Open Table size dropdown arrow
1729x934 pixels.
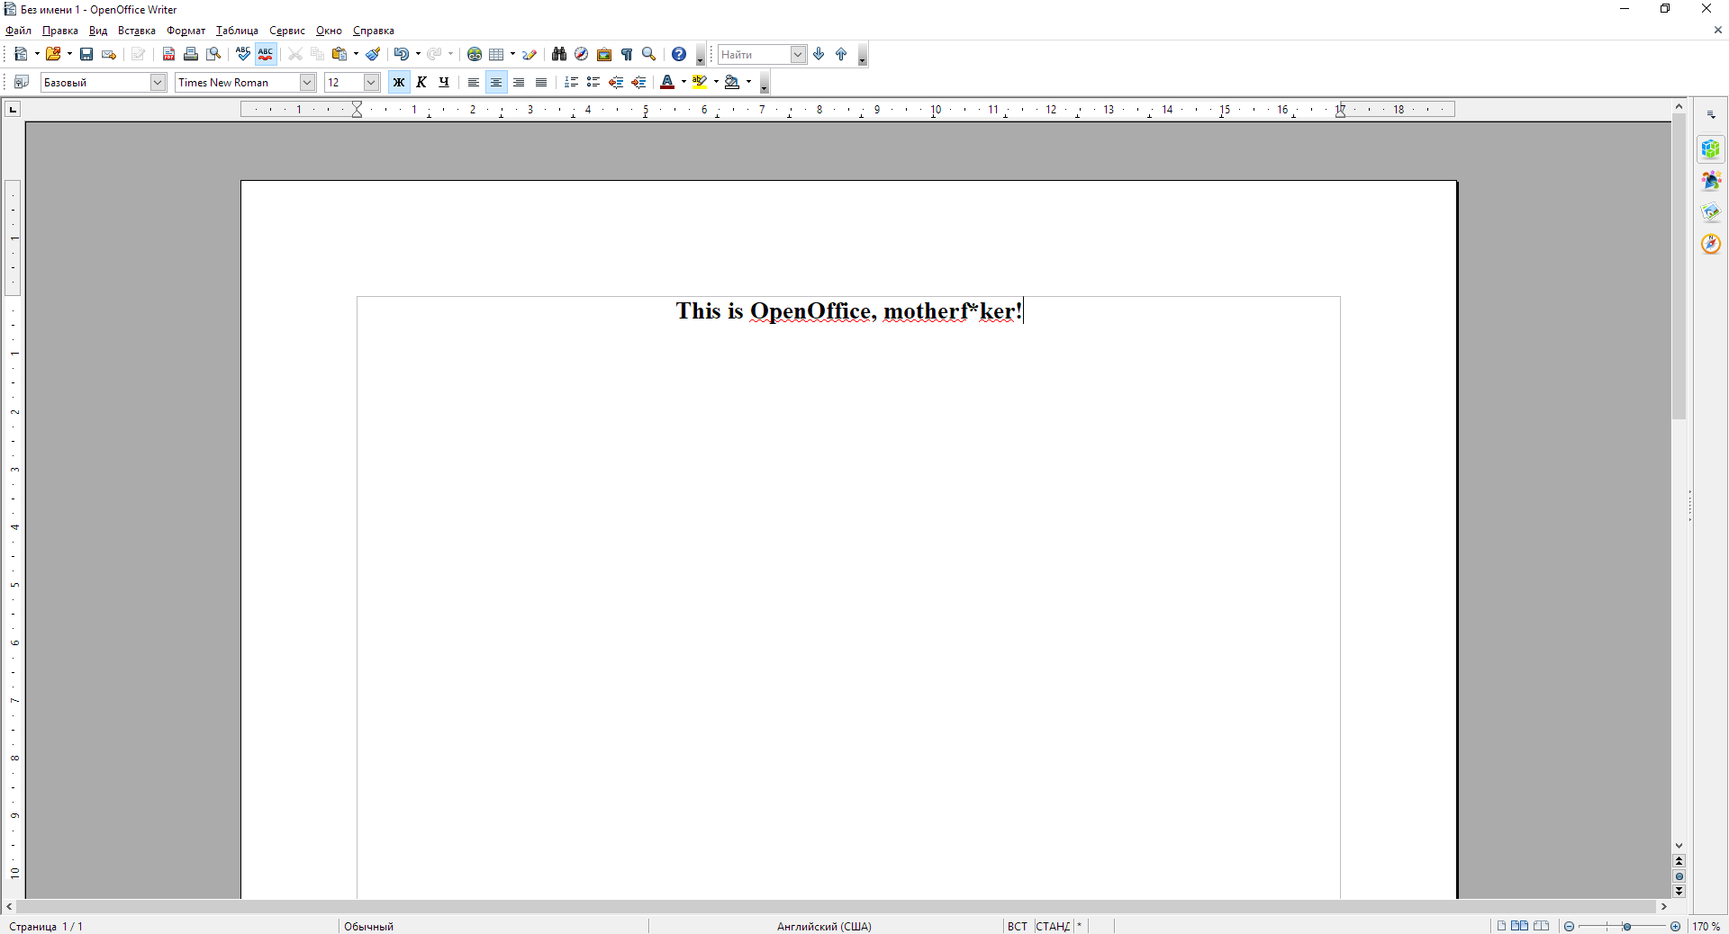(512, 54)
